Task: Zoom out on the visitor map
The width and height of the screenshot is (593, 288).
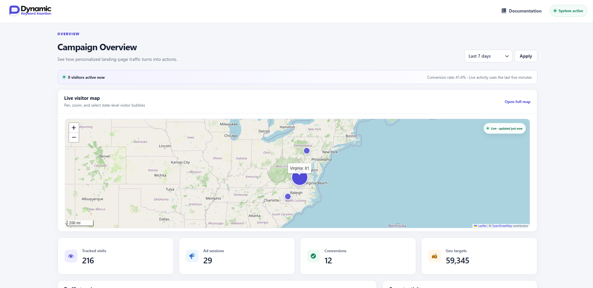Action: pos(74,137)
